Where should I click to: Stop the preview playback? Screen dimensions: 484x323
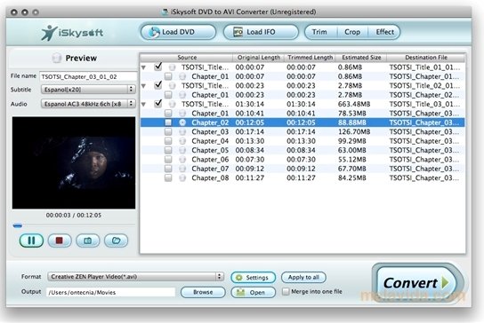pyautogui.click(x=60, y=240)
